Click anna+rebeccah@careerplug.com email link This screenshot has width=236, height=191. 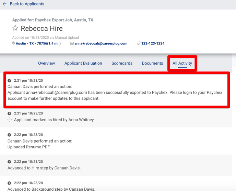coord(101,43)
